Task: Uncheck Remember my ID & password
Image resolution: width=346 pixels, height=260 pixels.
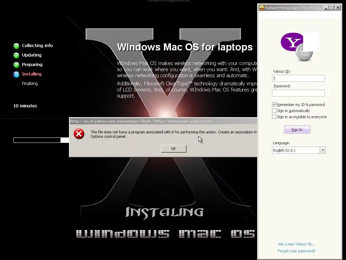Action: (274, 104)
